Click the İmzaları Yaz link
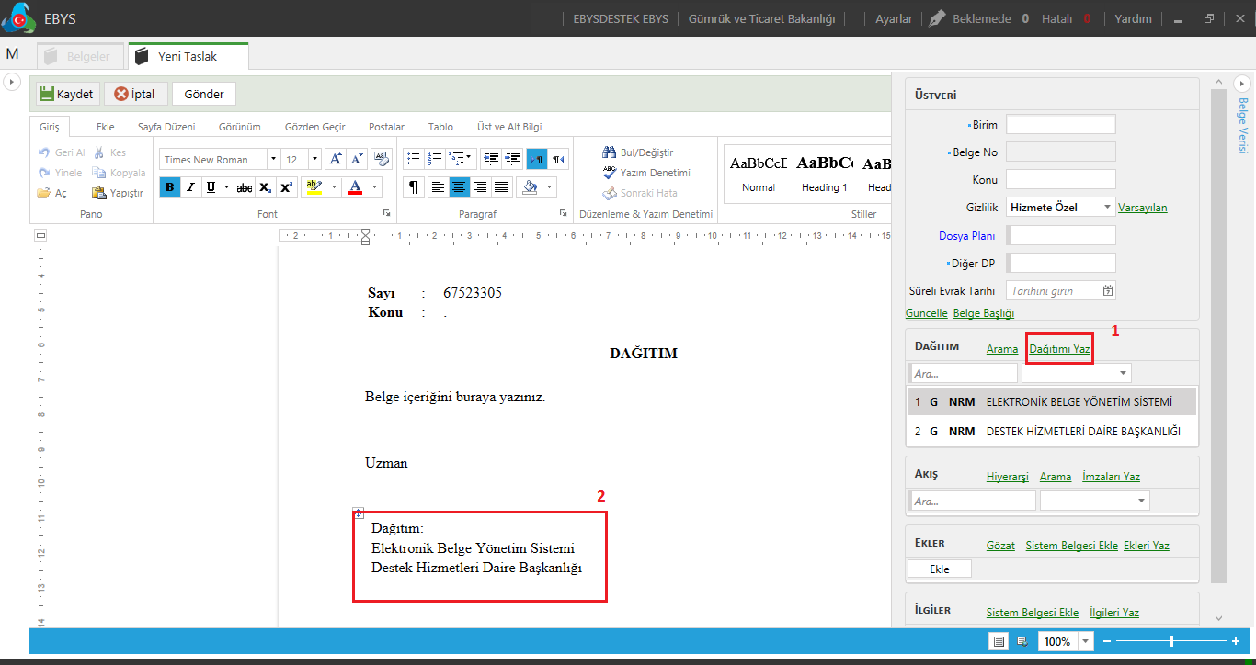This screenshot has width=1256, height=665. (x=1112, y=477)
